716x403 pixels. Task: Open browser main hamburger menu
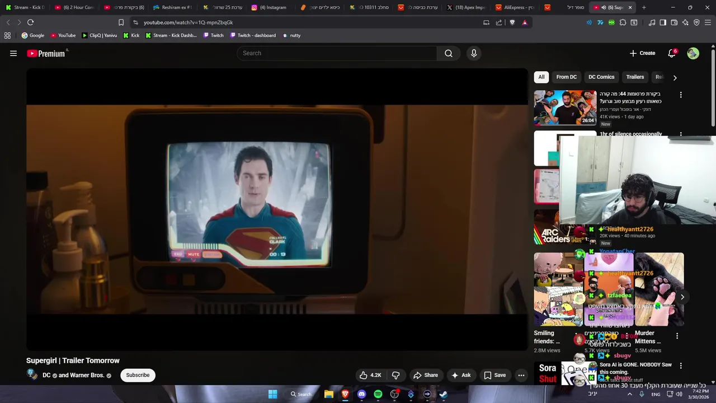[708, 22]
